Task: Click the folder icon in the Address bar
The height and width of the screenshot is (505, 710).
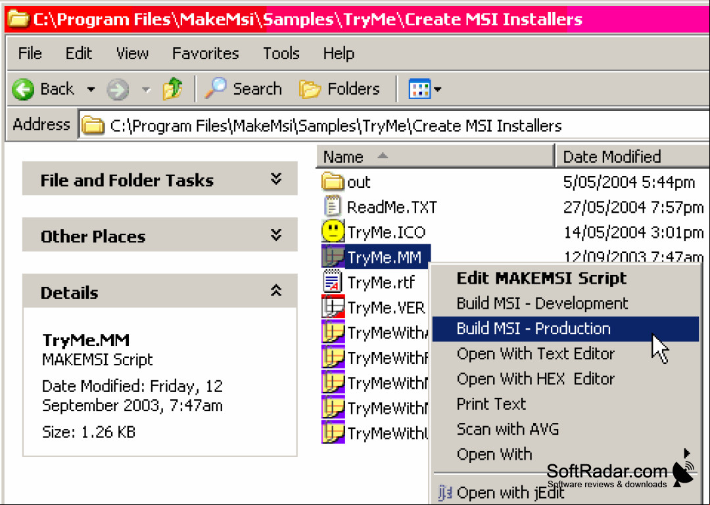Action: click(93, 125)
